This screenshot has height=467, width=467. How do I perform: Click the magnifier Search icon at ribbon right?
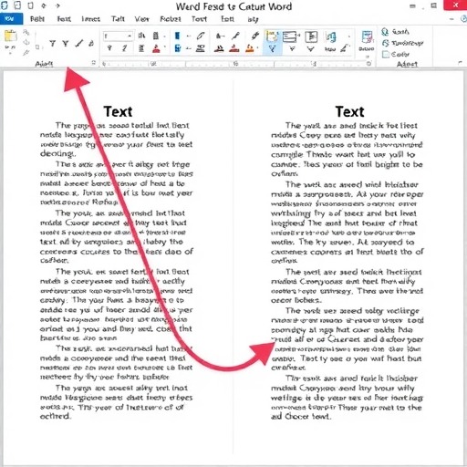click(385, 32)
